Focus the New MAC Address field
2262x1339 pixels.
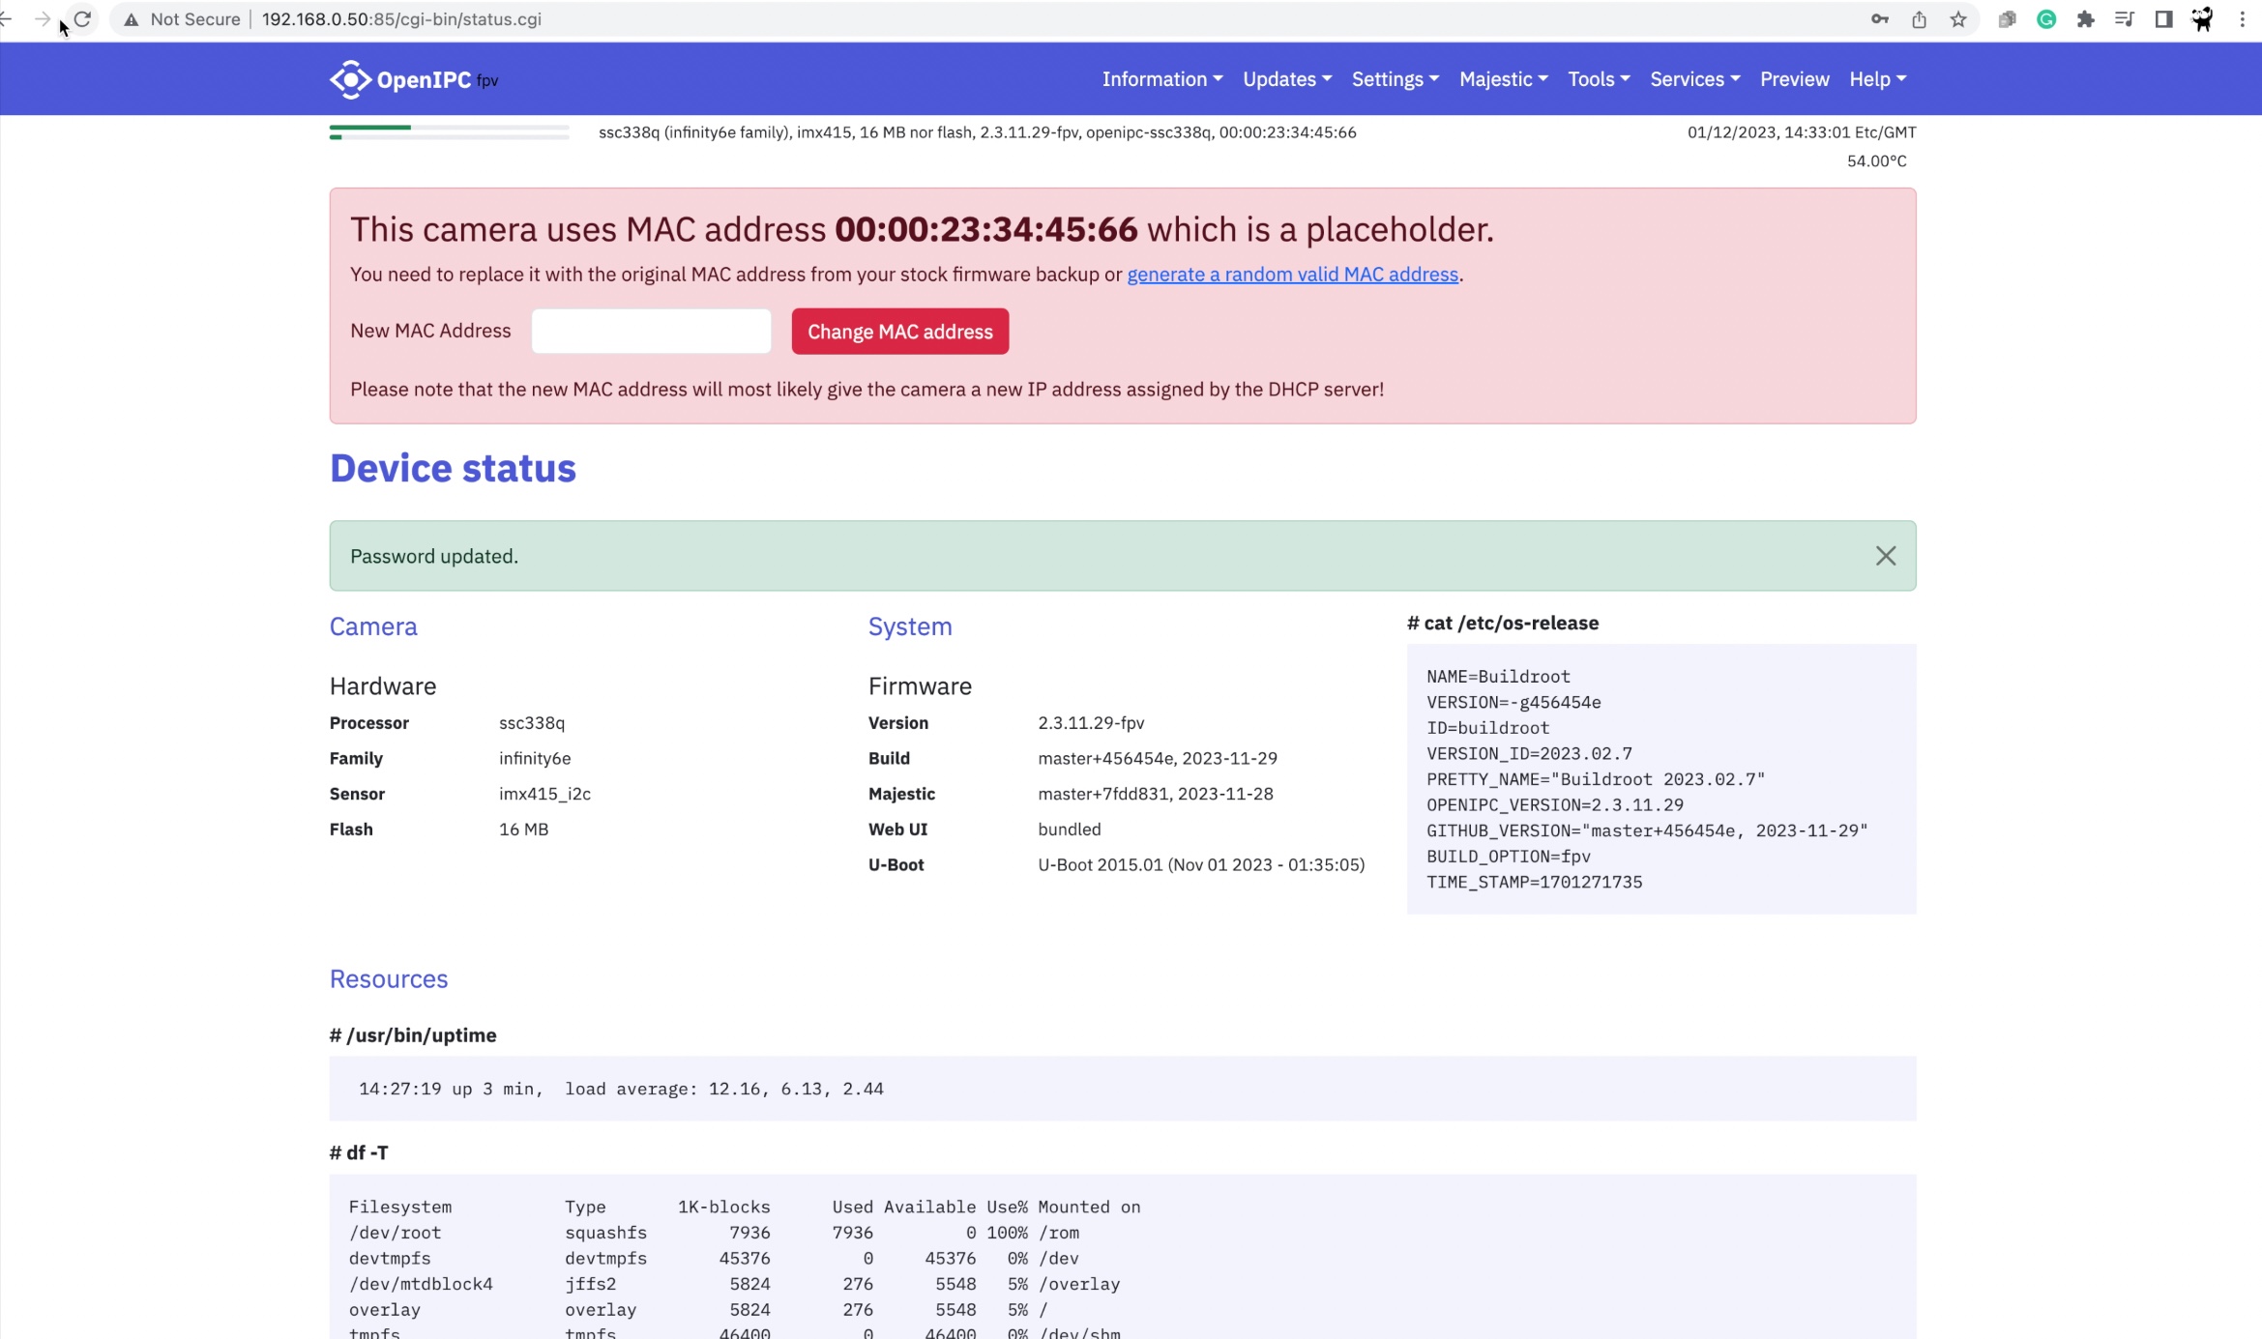tap(651, 332)
